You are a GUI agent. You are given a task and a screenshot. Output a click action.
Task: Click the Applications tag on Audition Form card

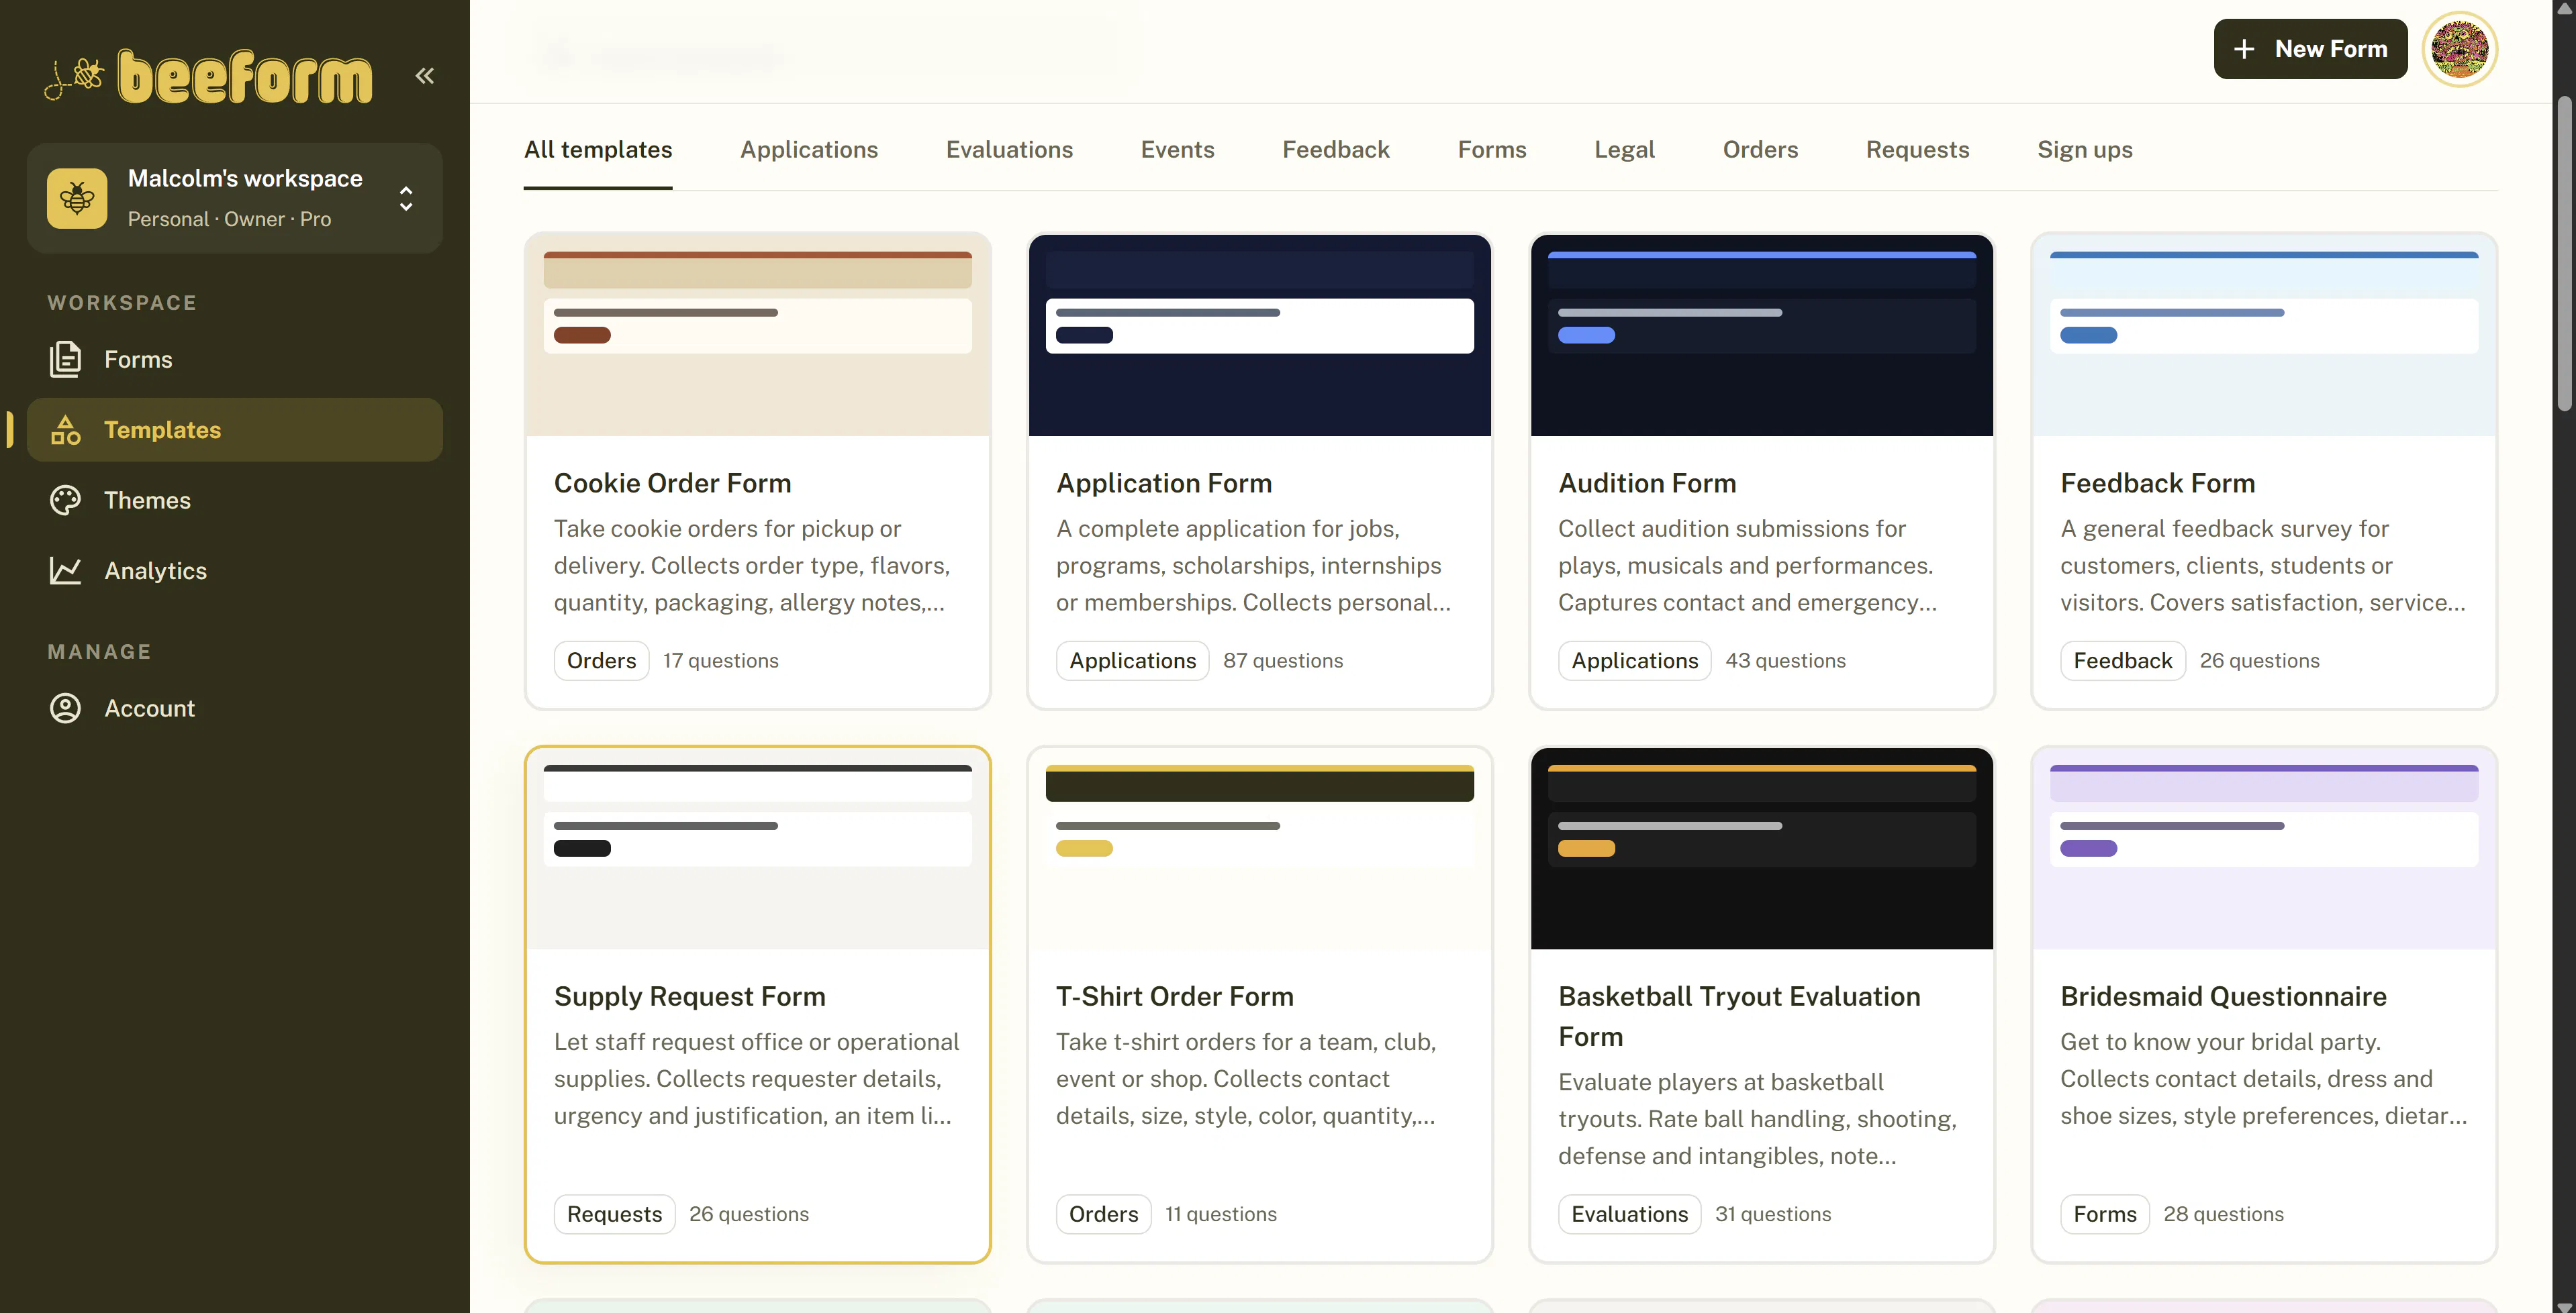1634,660
